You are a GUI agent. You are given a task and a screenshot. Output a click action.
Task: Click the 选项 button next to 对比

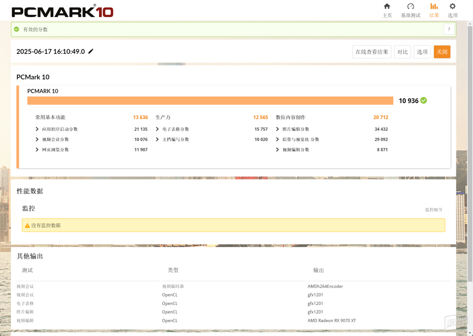[422, 52]
